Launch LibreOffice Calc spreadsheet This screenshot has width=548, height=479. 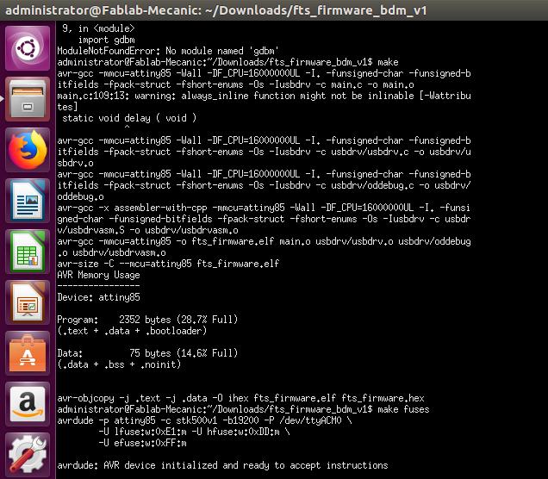(x=28, y=252)
